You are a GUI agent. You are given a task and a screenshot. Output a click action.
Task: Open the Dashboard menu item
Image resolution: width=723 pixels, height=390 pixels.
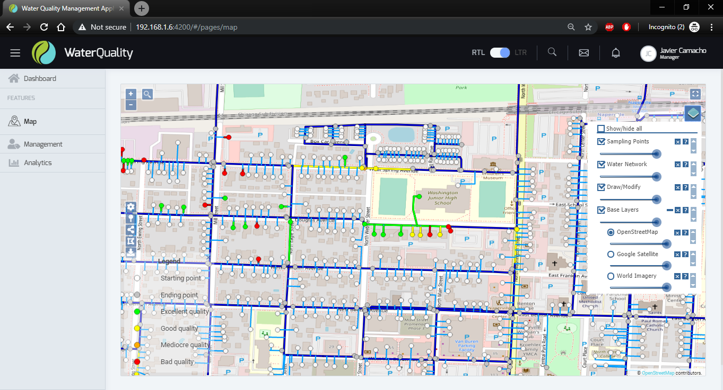tap(52, 78)
